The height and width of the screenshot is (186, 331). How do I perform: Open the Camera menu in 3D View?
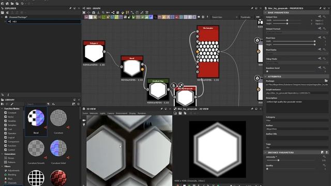tap(110, 113)
